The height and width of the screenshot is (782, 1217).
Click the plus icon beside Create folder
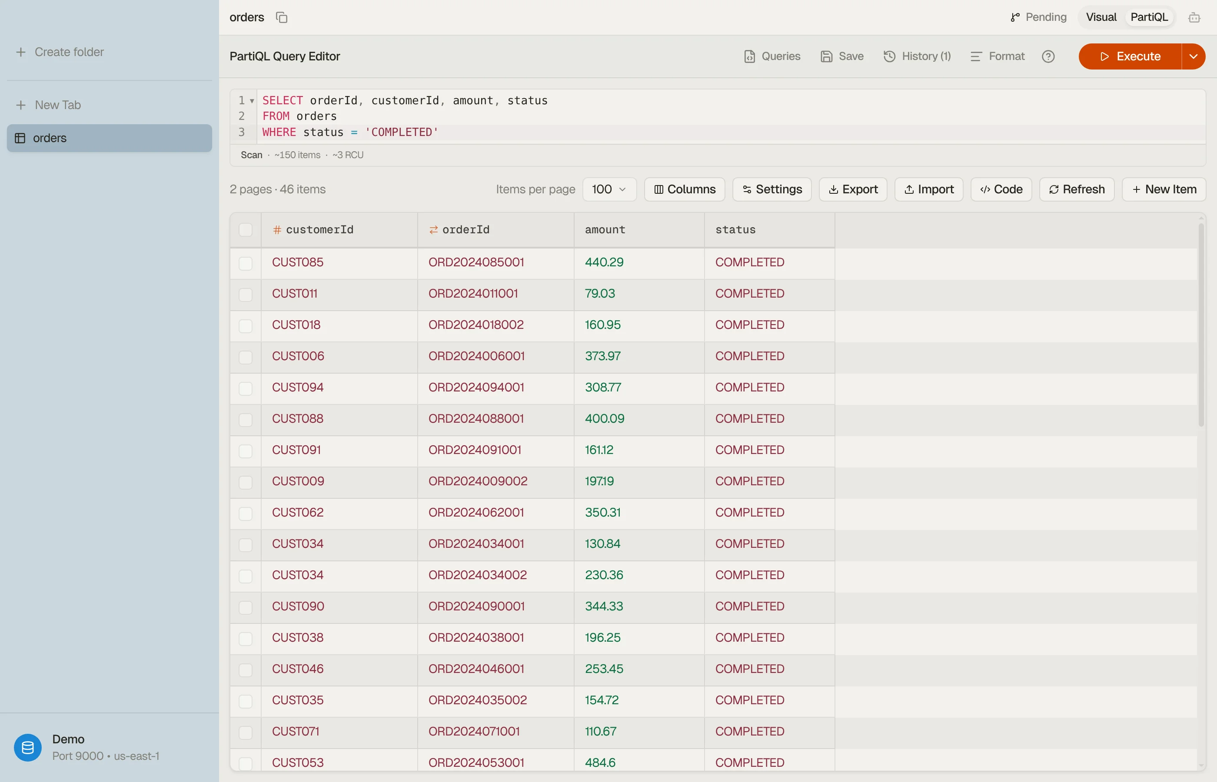[x=21, y=52]
